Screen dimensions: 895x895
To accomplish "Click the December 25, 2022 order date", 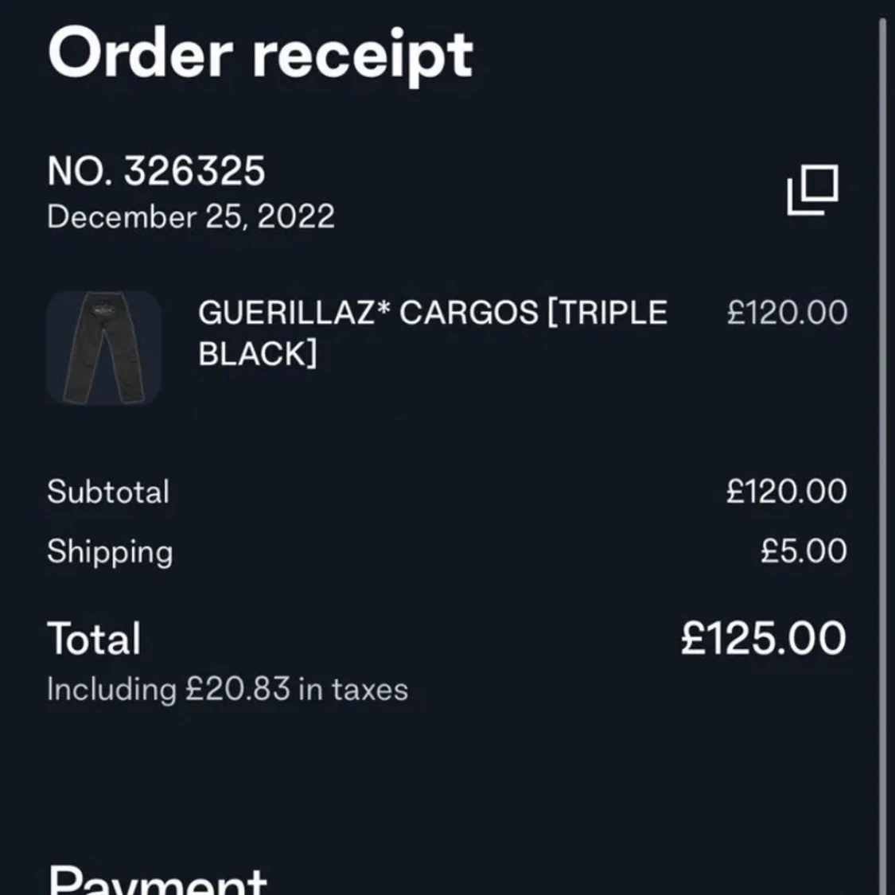I will pyautogui.click(x=191, y=217).
